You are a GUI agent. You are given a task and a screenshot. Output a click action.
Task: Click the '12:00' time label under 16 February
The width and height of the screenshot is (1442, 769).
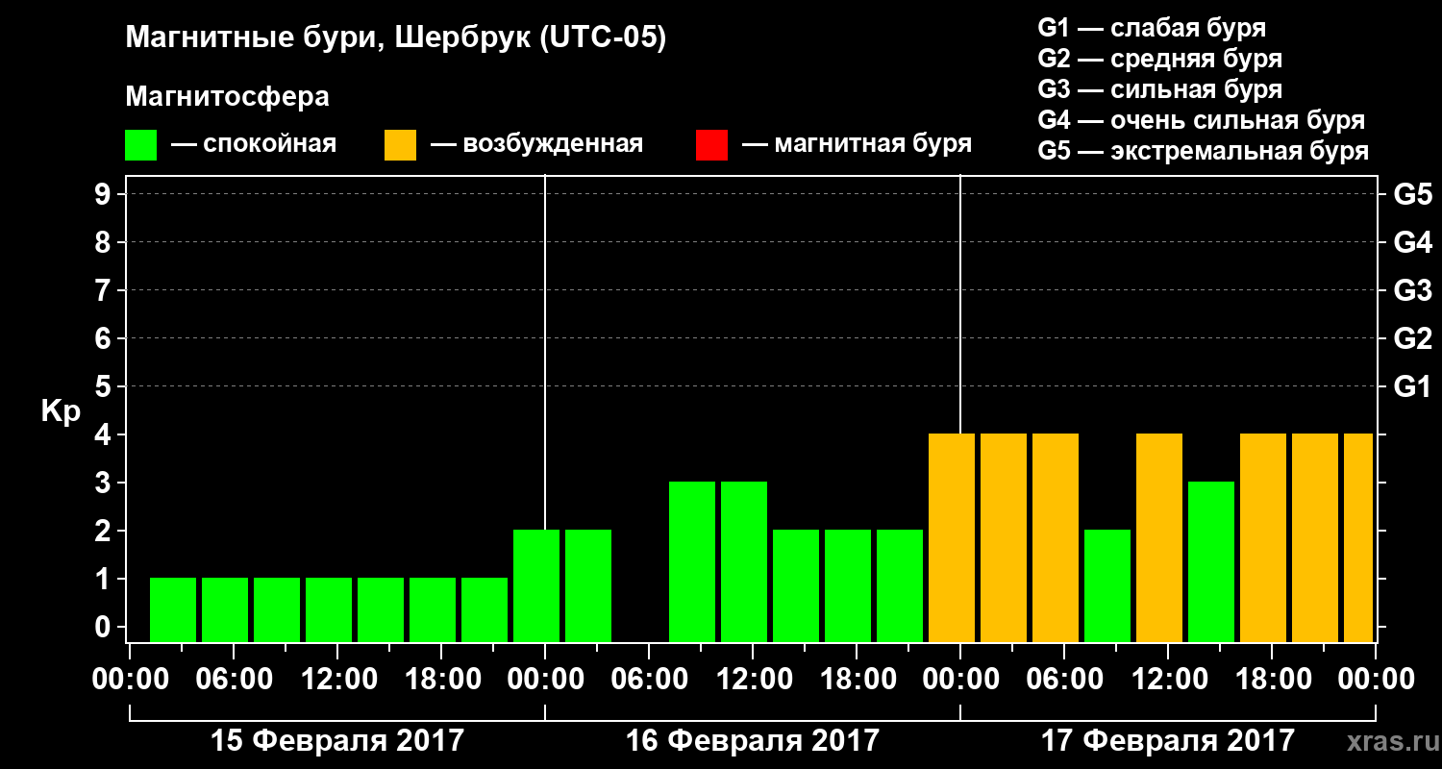point(753,679)
